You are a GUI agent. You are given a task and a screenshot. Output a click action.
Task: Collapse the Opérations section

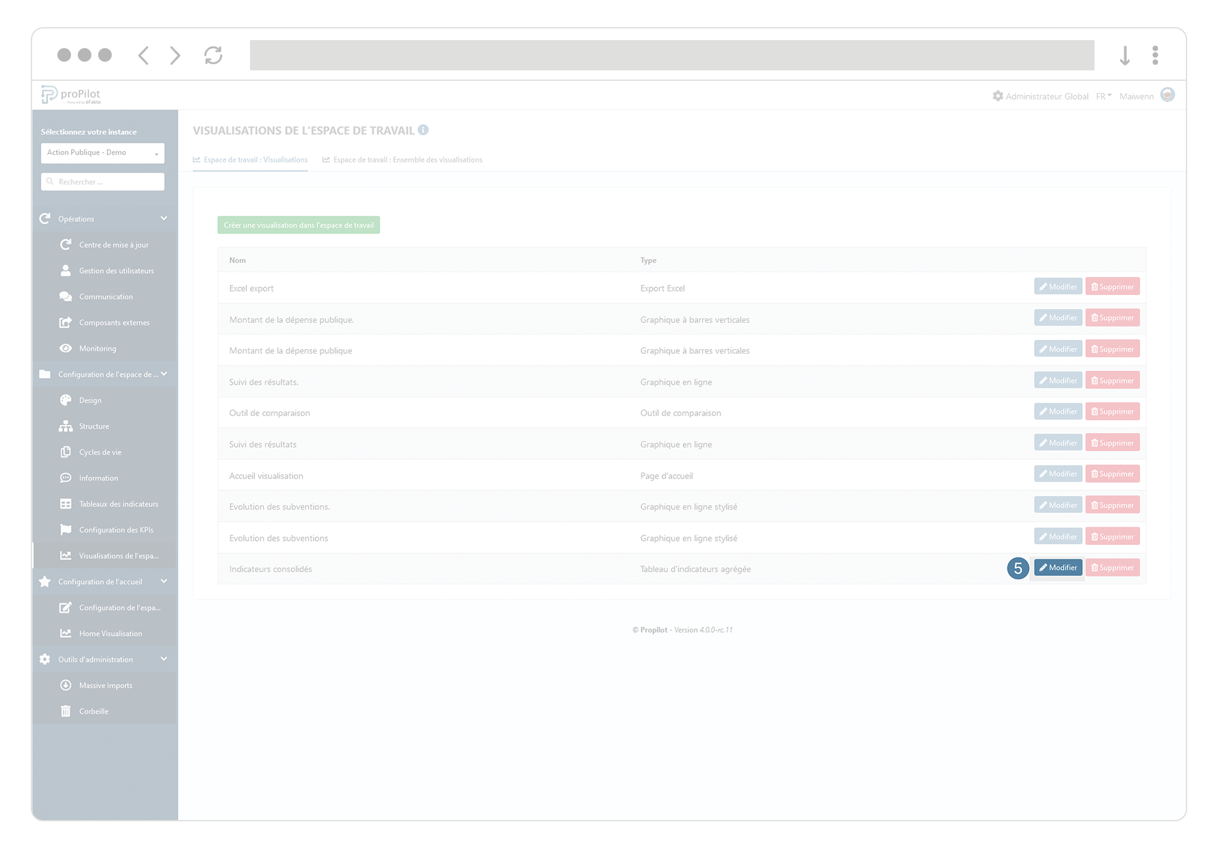(164, 218)
